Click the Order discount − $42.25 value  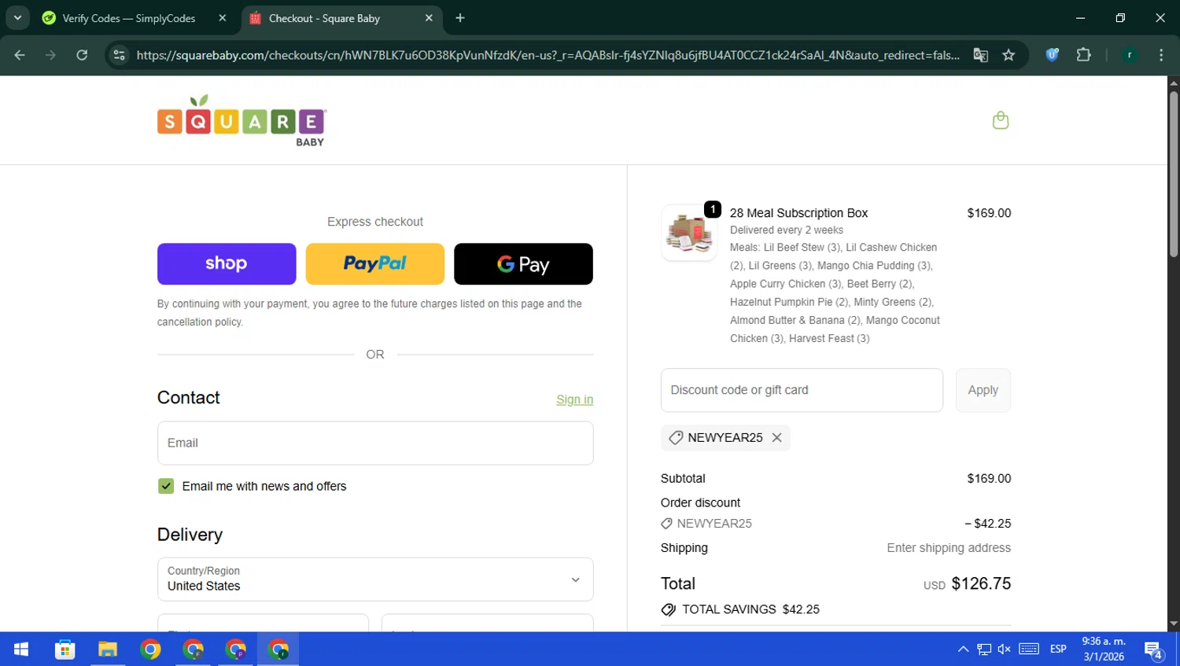pyautogui.click(x=988, y=524)
